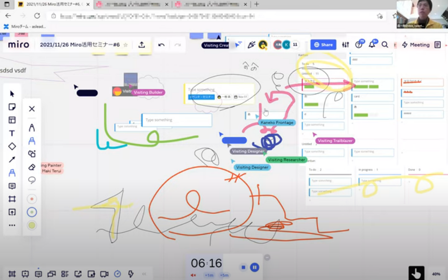The image size is (448, 280).
Task: Open the comments list in bottom toolbar
Action: point(38,274)
